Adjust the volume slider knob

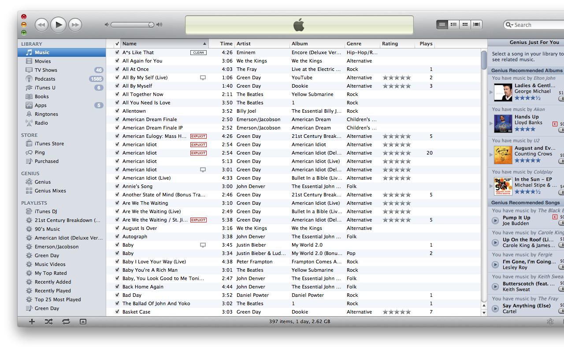(151, 25)
